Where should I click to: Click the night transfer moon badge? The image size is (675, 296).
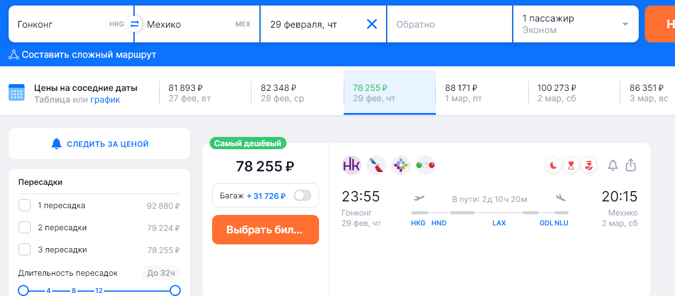point(553,165)
